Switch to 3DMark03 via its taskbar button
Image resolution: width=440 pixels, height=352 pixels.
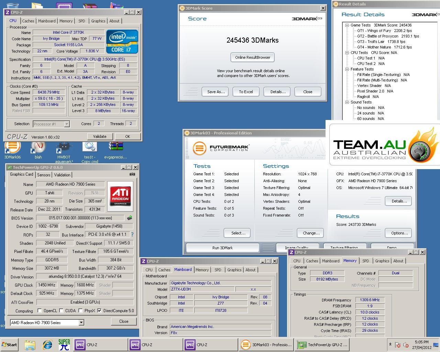pyautogui.click(x=267, y=344)
